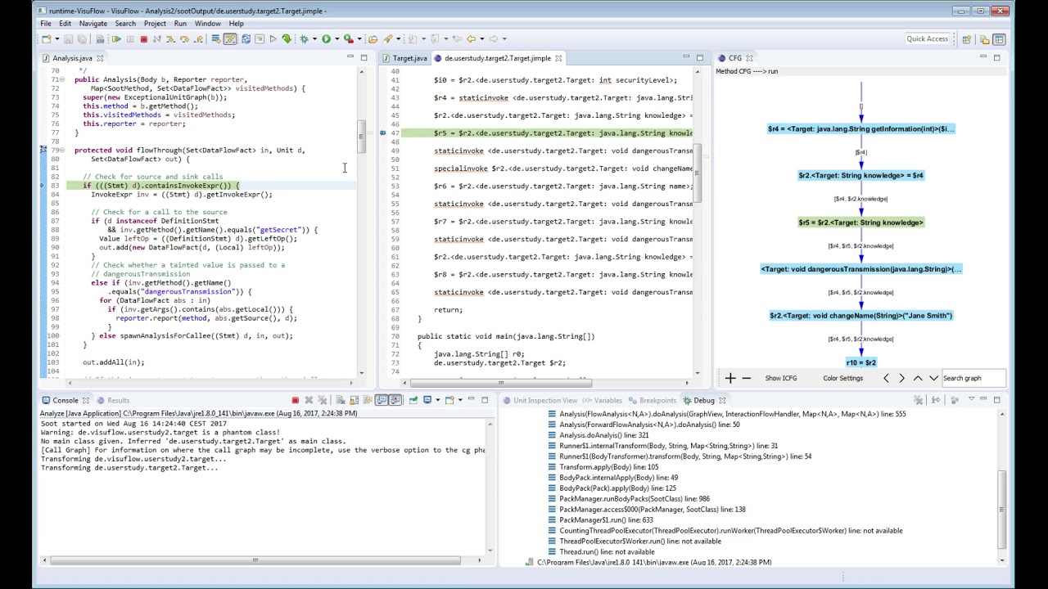Remove launch with Console X icon
The width and height of the screenshot is (1048, 589).
(x=309, y=400)
